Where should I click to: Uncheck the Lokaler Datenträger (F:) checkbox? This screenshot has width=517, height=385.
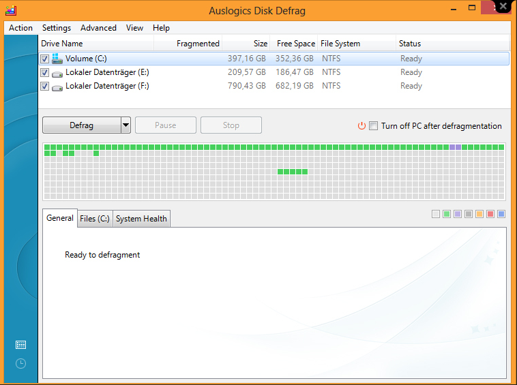click(44, 87)
